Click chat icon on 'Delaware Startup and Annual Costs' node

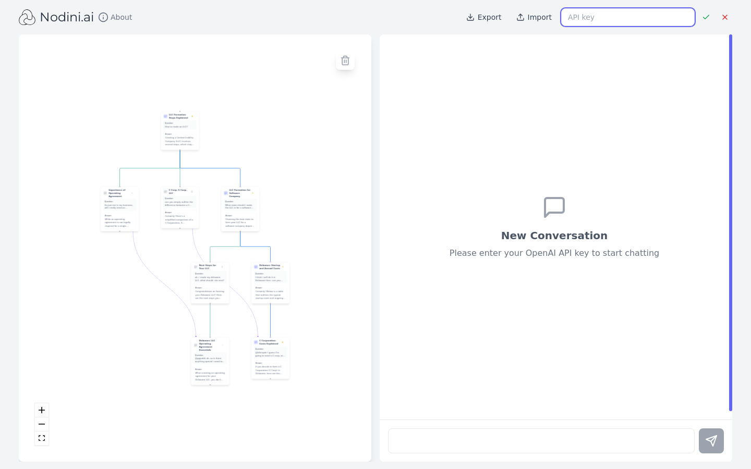[256, 267]
